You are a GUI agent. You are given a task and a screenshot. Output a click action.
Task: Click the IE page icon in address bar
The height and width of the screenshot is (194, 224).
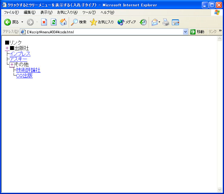click(x=23, y=32)
